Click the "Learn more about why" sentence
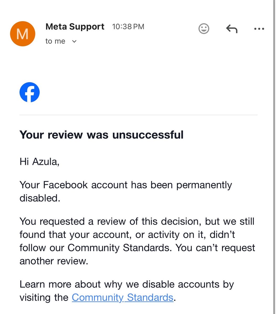Viewport: 277px width, 314px height. [x=127, y=291]
